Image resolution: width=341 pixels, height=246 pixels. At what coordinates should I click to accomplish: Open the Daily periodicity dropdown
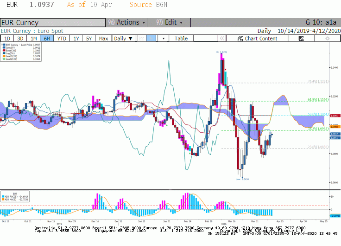[x=123, y=39]
